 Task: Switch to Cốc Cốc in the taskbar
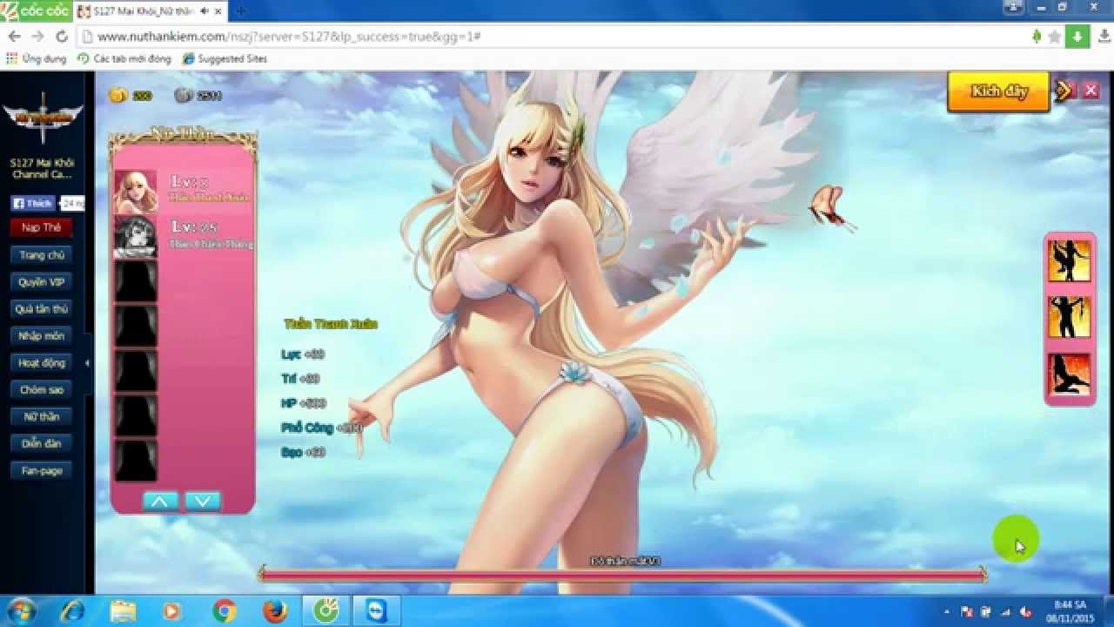click(x=326, y=611)
